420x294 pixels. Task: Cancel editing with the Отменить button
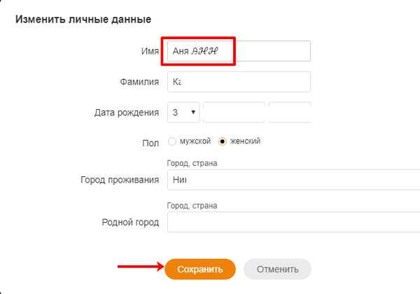click(277, 269)
